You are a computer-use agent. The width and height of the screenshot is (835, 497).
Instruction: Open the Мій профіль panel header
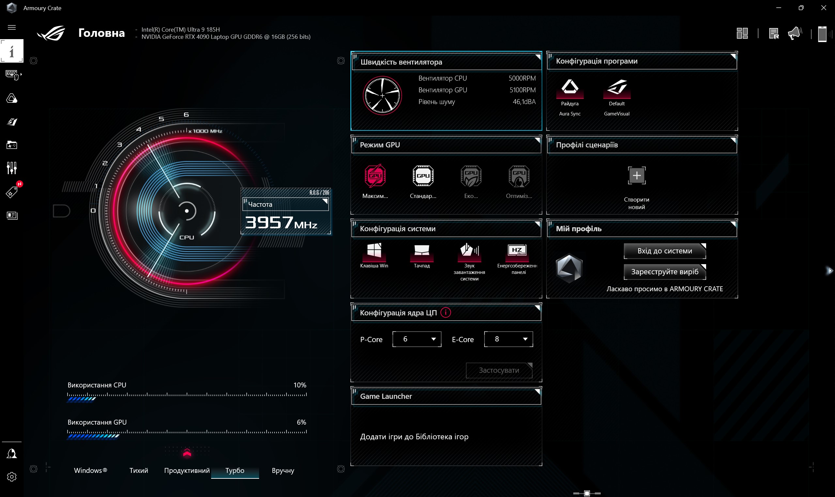click(x=642, y=229)
